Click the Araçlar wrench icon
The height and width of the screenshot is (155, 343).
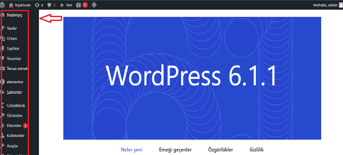(x=3, y=146)
